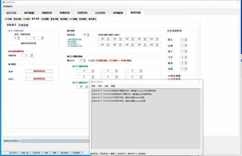Screen dimensions: 242x156
Task: Open the first menu in the log window
Action: [x=94, y=86]
